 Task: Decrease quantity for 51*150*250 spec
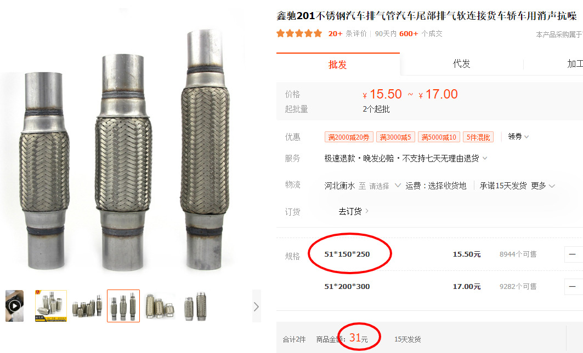point(573,254)
